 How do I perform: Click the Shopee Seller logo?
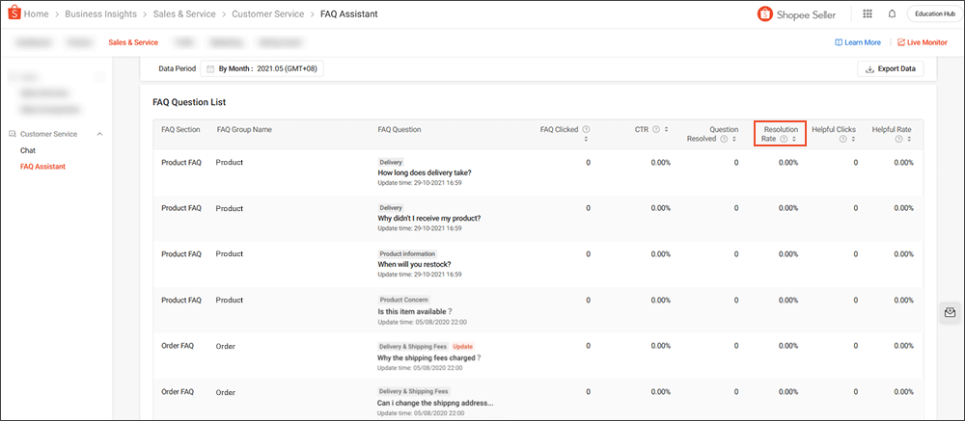tap(796, 13)
